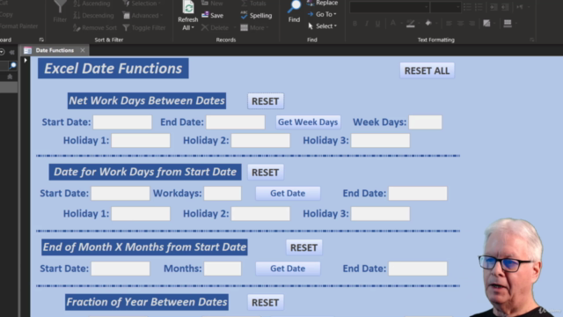
Task: Align text right in Text Formatting
Action: pos(472,24)
